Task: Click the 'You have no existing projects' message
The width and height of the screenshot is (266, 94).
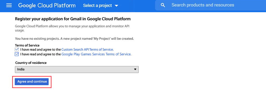Action: pos(74,38)
